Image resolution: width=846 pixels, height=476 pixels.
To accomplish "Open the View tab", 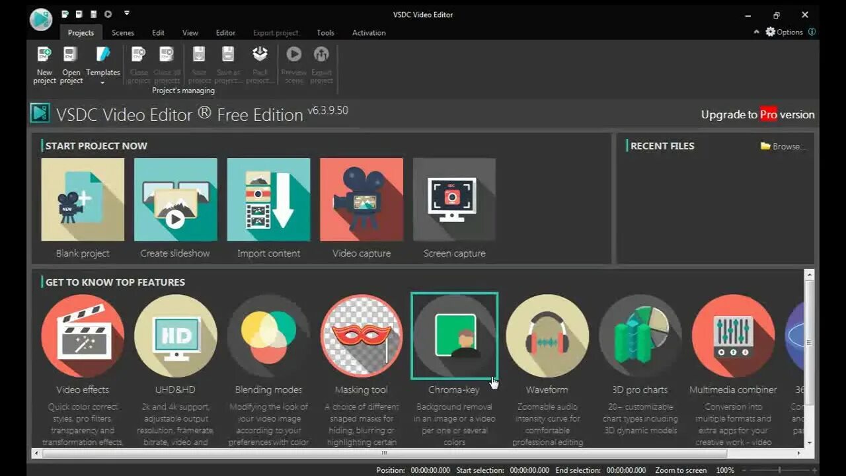I will tap(190, 32).
